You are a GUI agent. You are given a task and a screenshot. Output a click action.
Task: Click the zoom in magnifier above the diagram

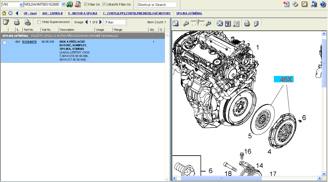(x=208, y=23)
